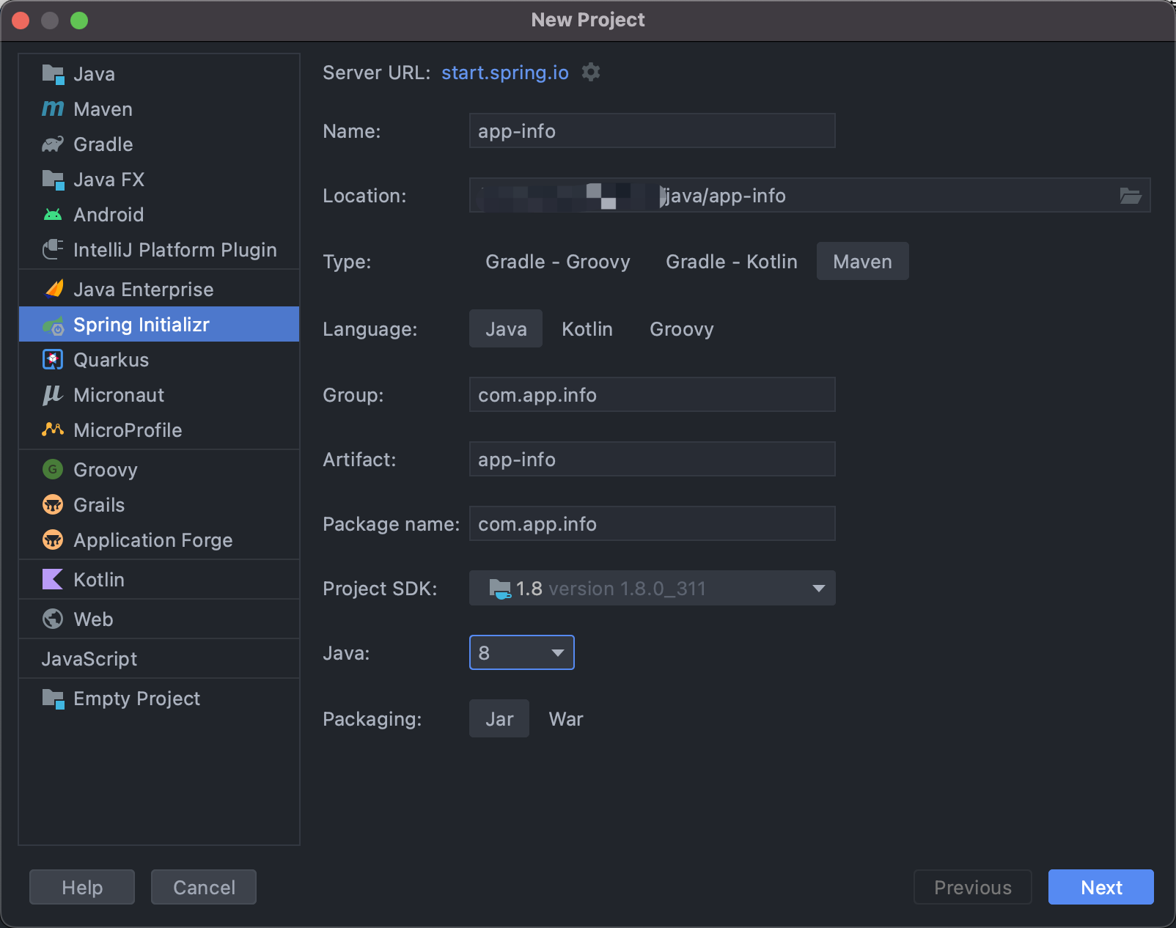The width and height of the screenshot is (1176, 928).
Task: Select Maven build type
Action: [x=863, y=262]
